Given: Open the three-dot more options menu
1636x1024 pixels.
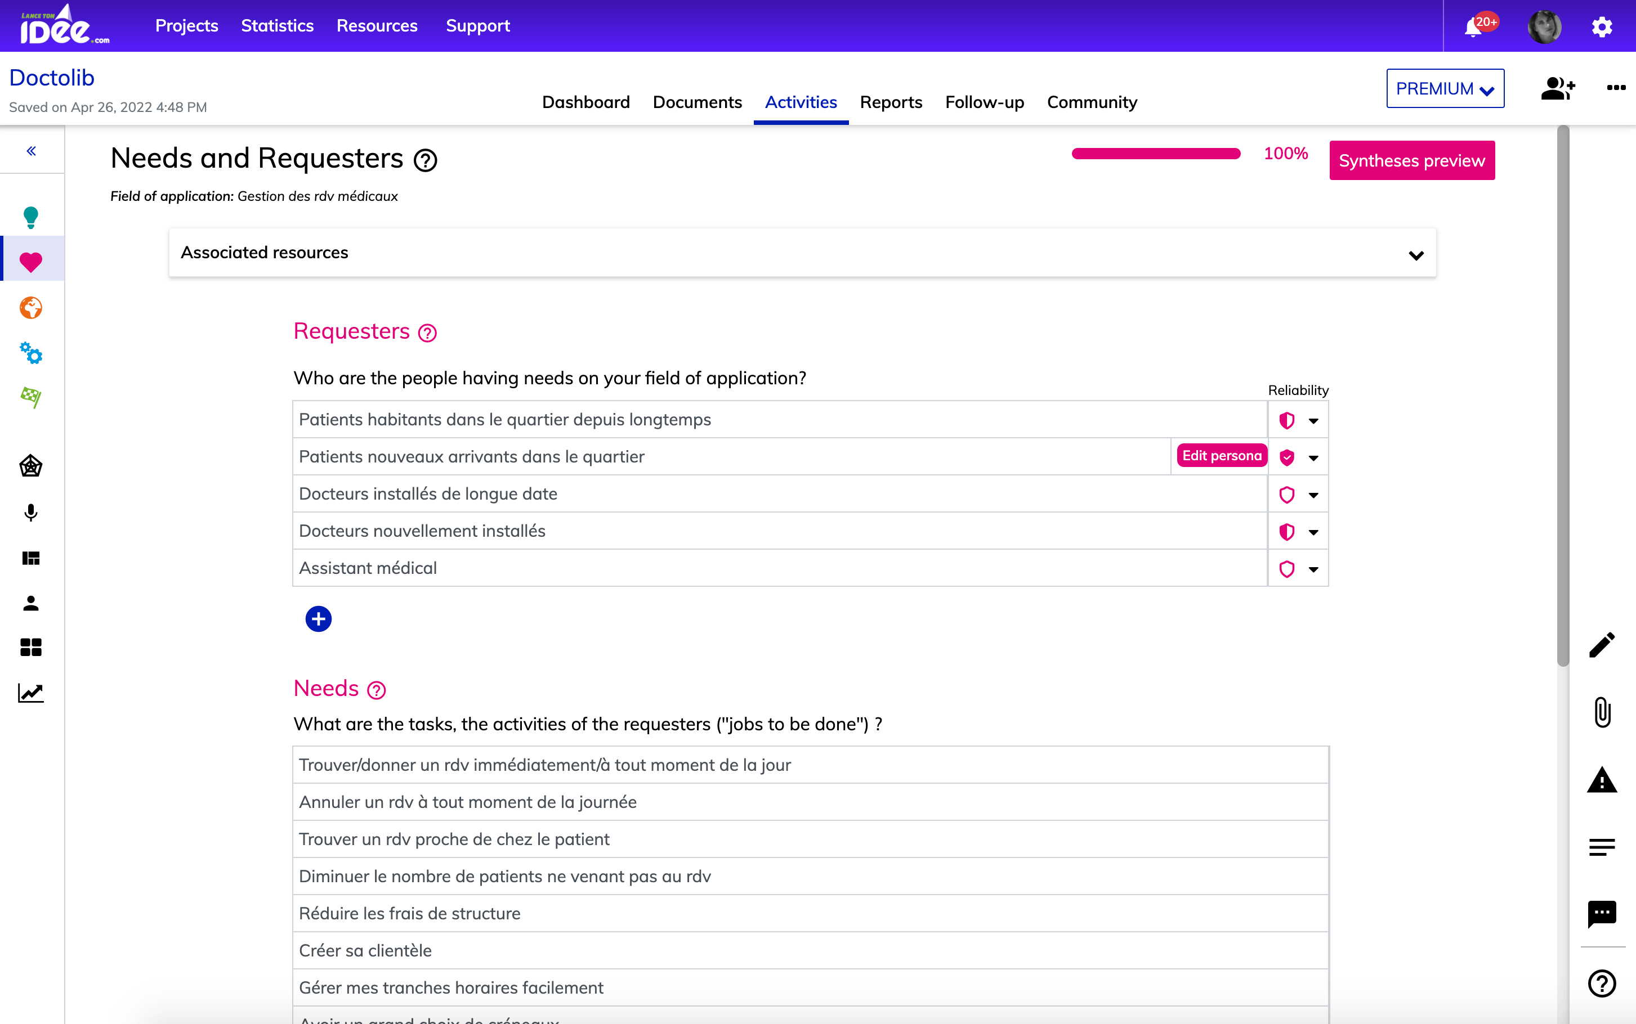Looking at the screenshot, I should point(1616,87).
